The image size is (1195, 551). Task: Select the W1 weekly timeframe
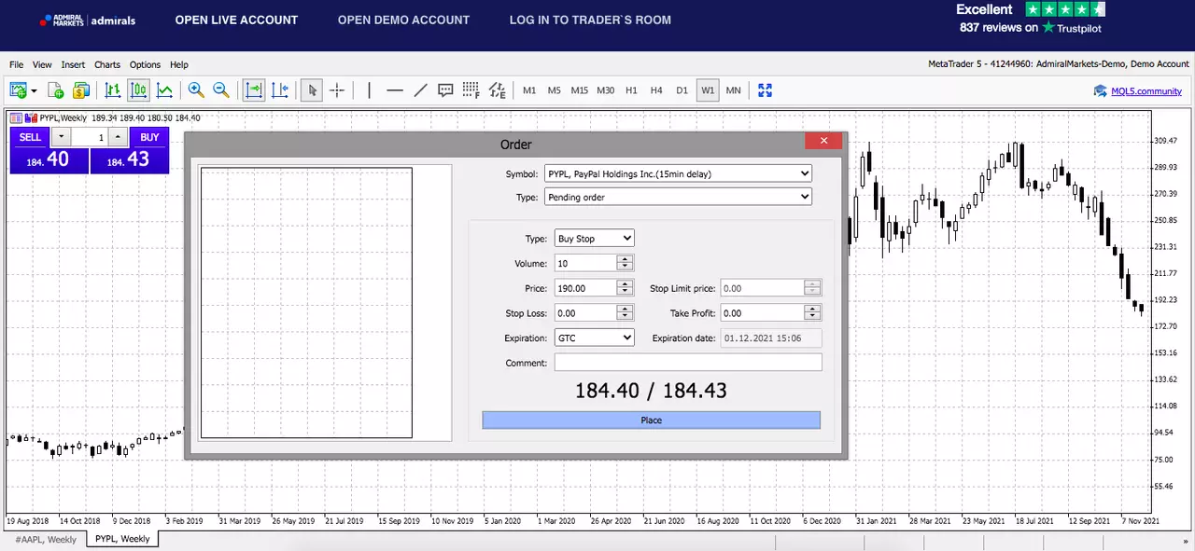708,90
